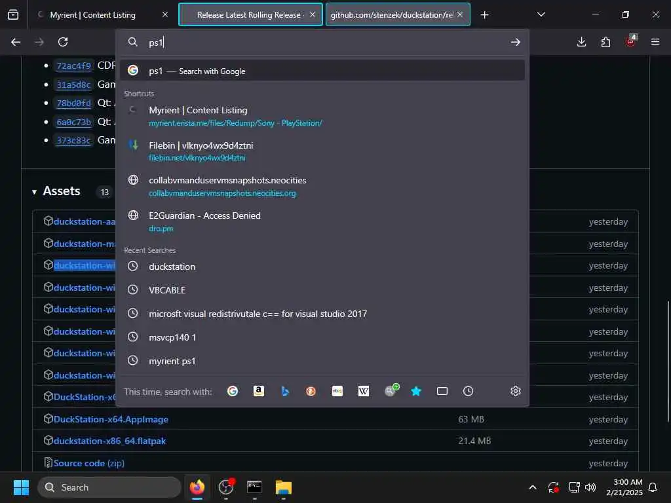Search this time with Google
Screen dimensions: 671x503
click(233, 391)
